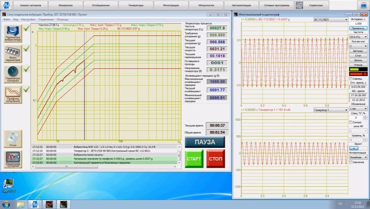
Task: Toggle Совмещ checkbox in oscillograph
Action: 350,79
